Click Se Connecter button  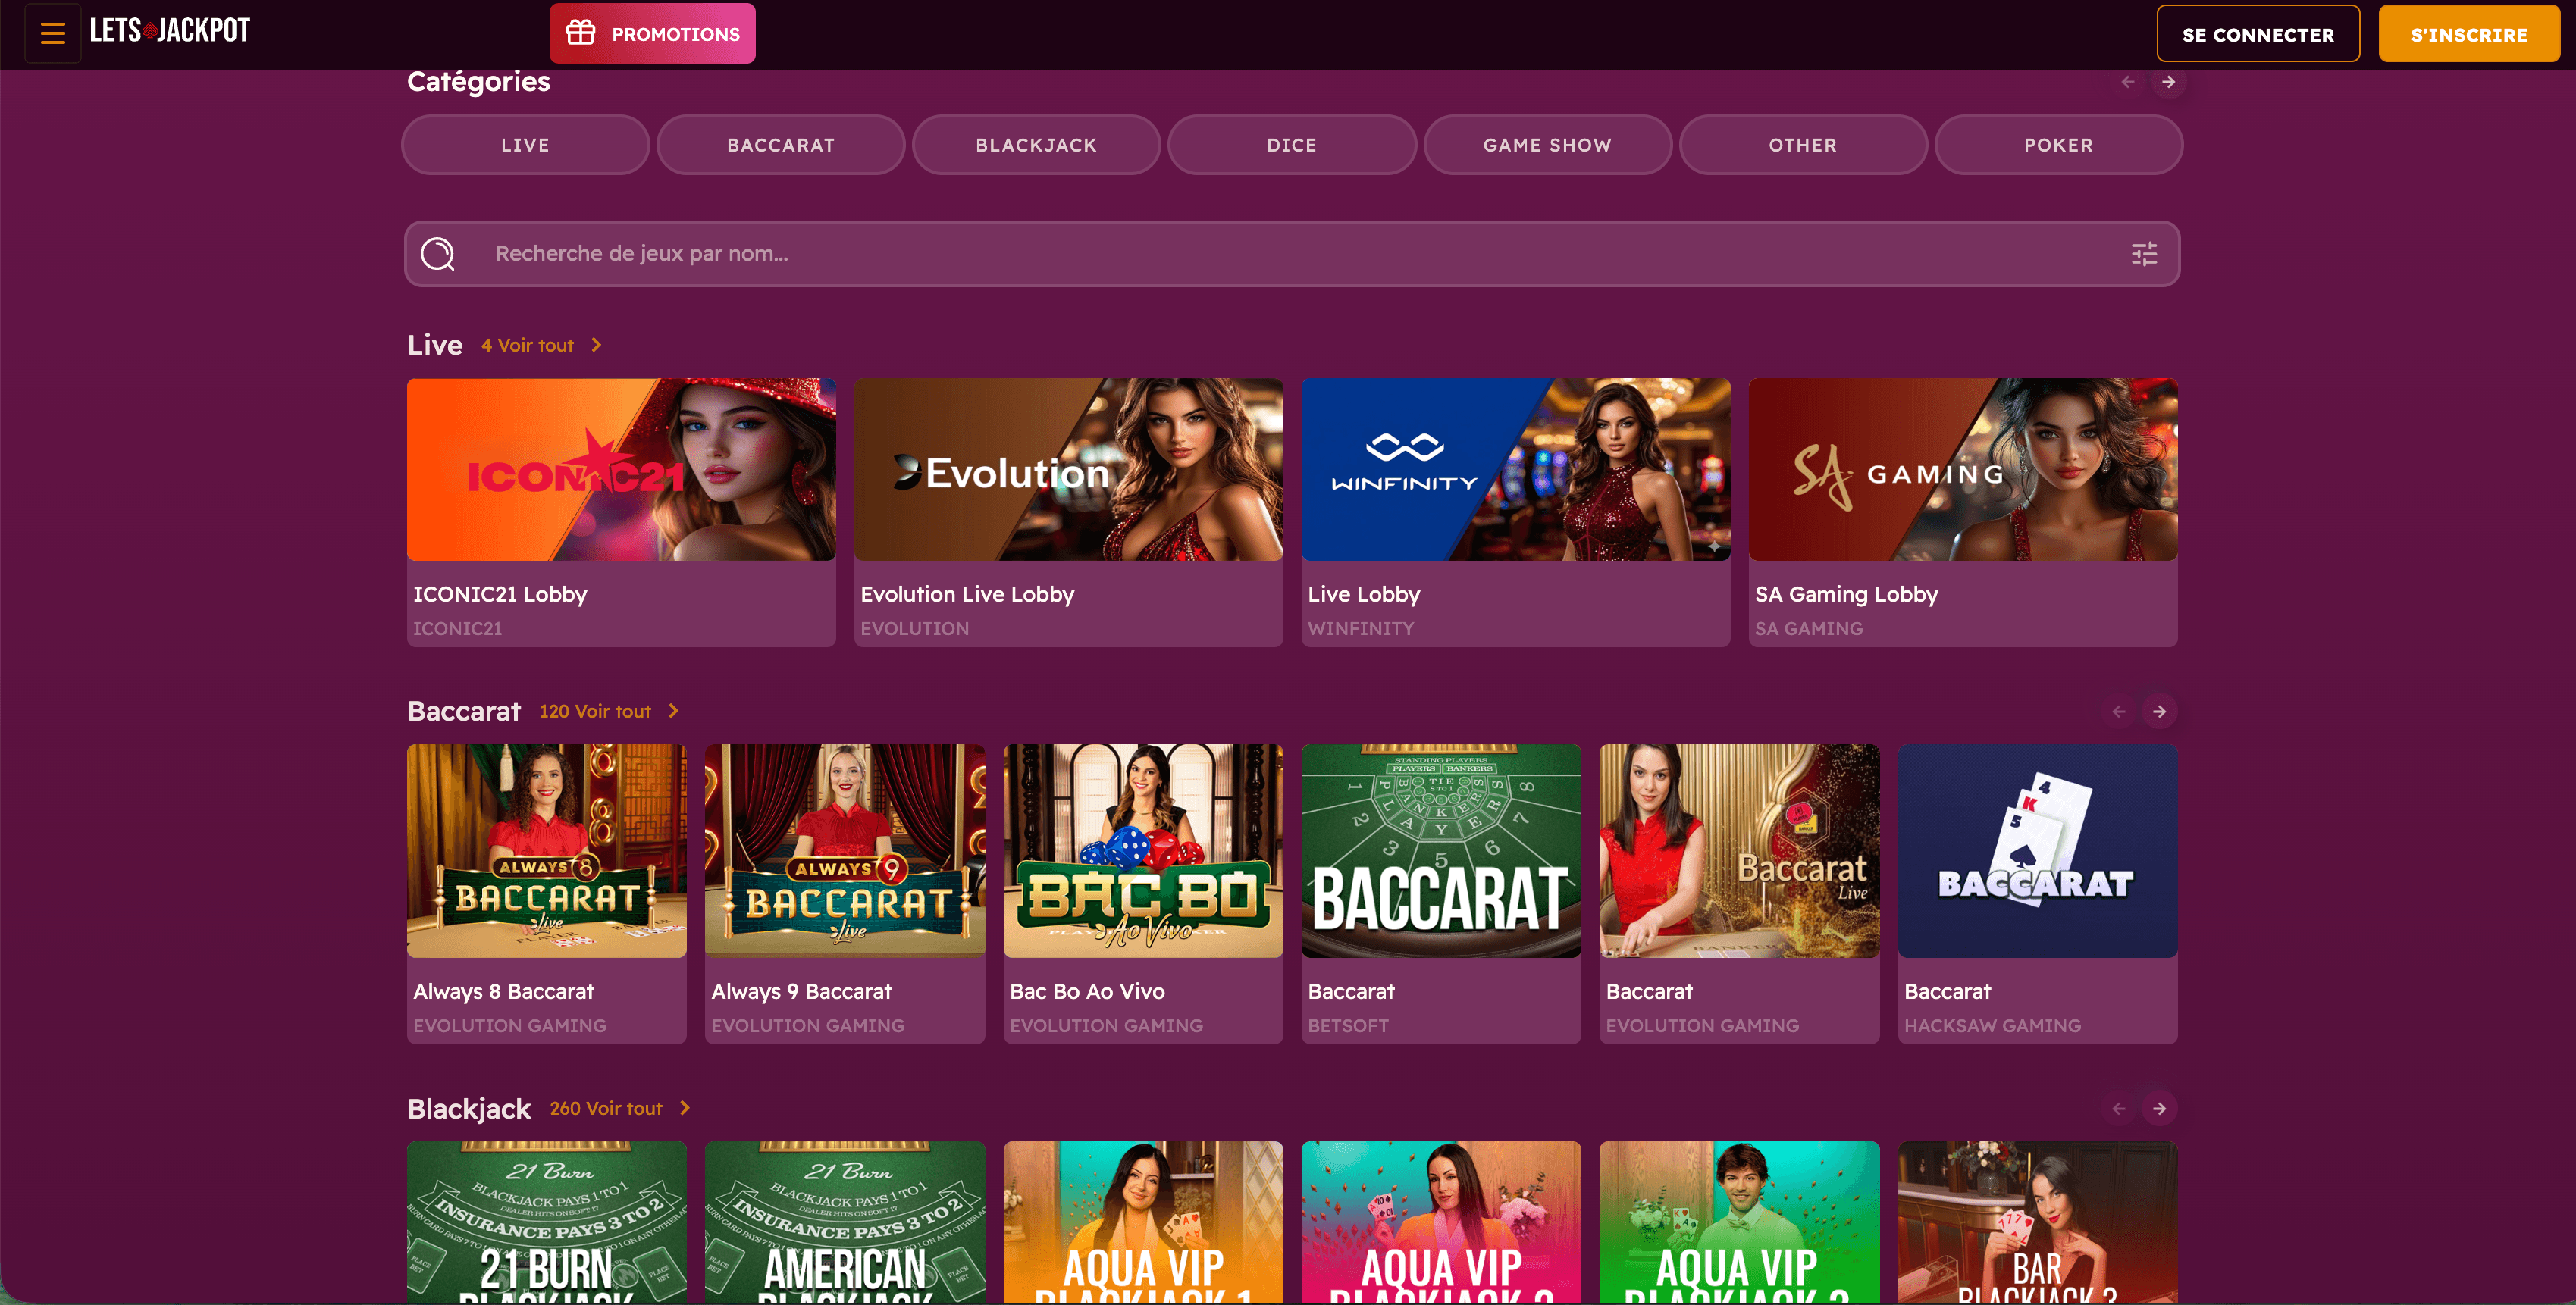click(2258, 34)
